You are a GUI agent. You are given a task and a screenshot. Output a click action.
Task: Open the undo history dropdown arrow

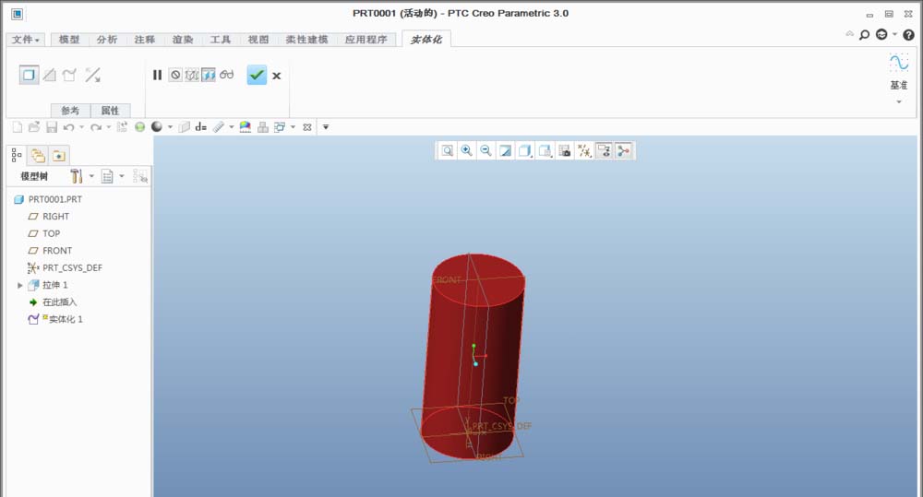pos(81,127)
